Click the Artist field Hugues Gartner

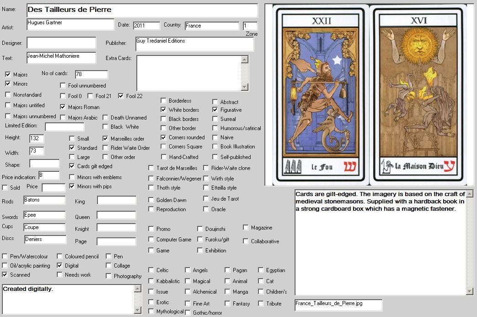tap(70, 24)
